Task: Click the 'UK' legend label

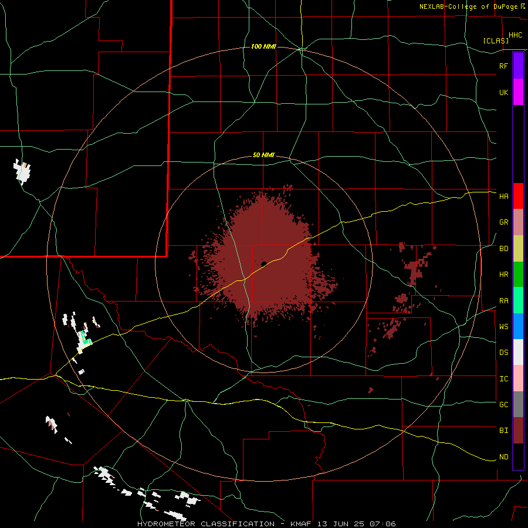Action: [503, 92]
